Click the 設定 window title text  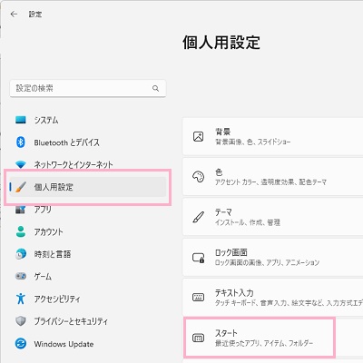click(x=35, y=15)
